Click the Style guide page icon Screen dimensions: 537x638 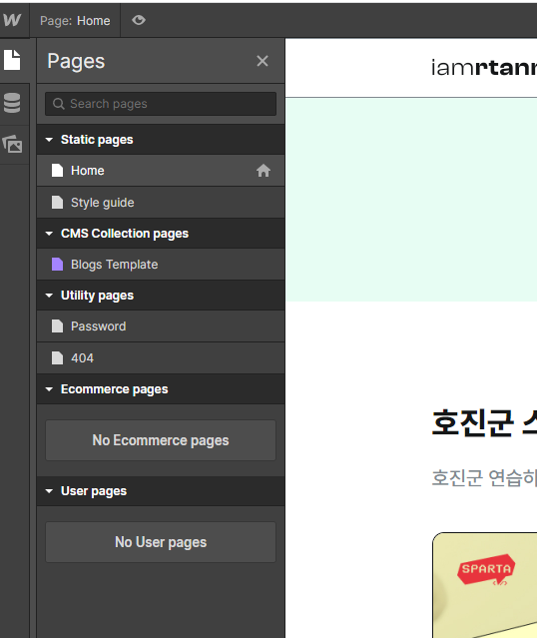[x=57, y=203]
